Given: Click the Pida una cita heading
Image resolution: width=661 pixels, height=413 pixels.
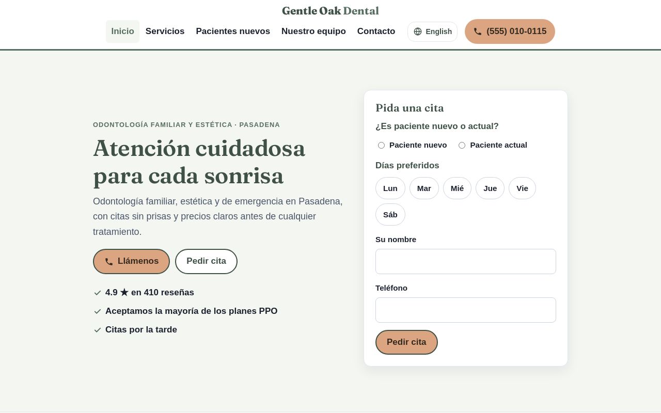Looking at the screenshot, I should [410, 108].
